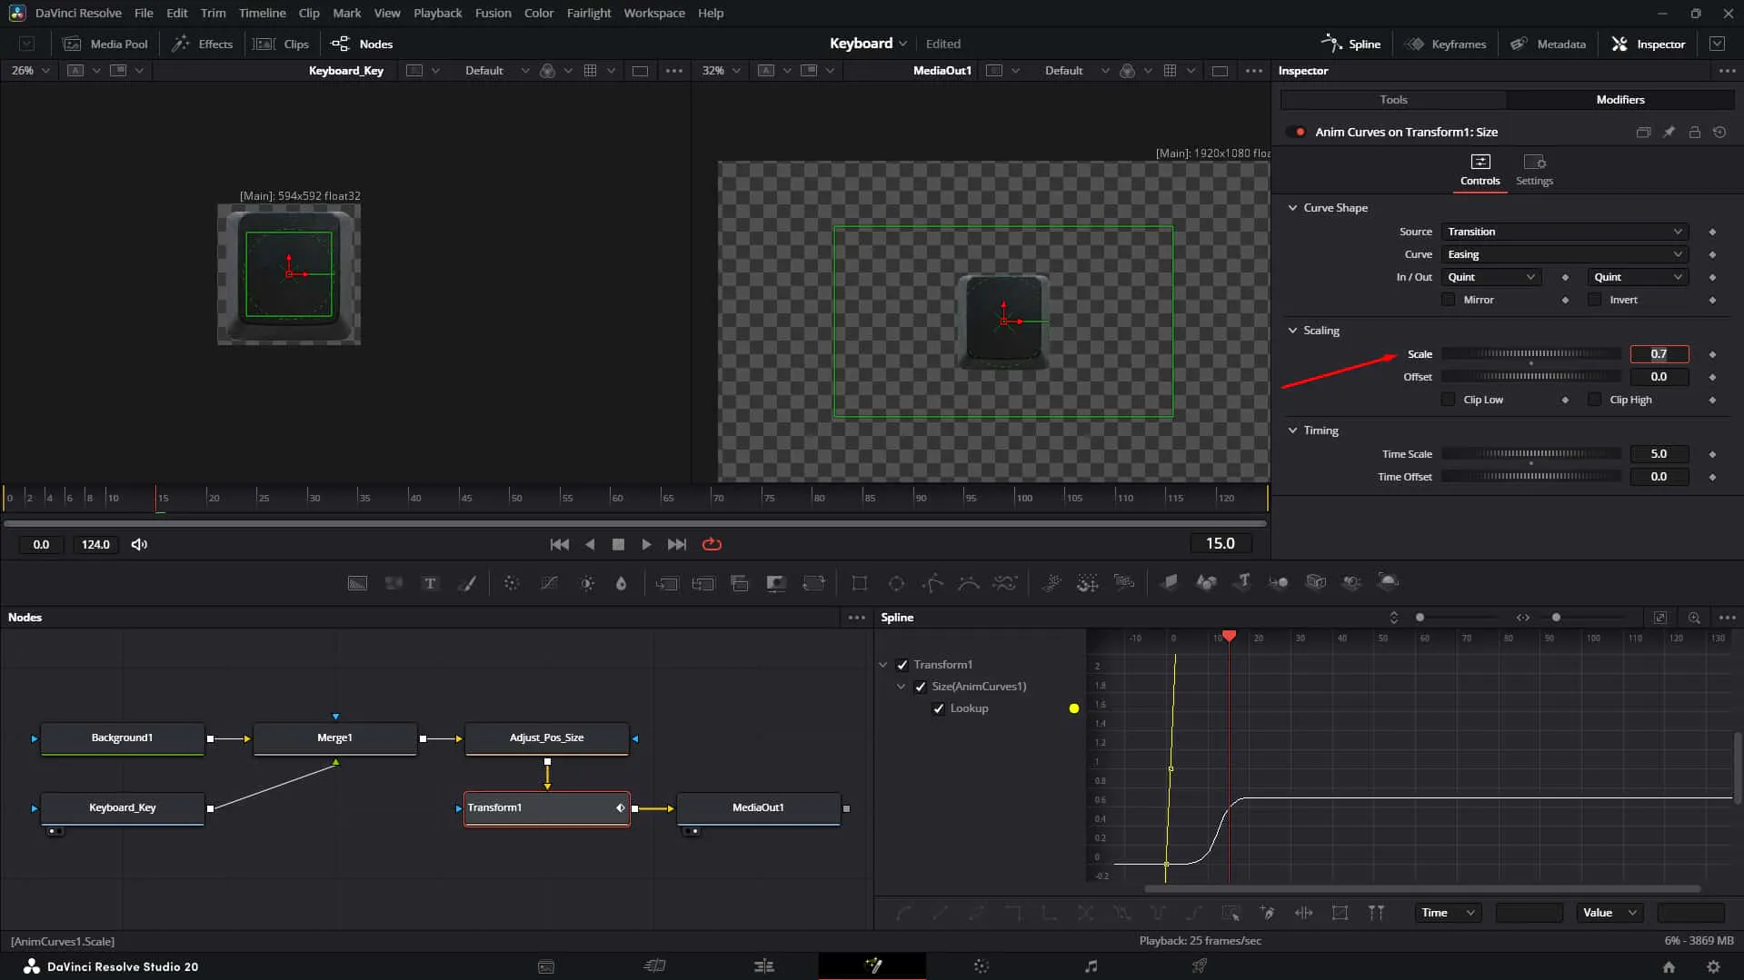Collapse the Curve Shape section
The height and width of the screenshot is (980, 1744).
[1292, 208]
